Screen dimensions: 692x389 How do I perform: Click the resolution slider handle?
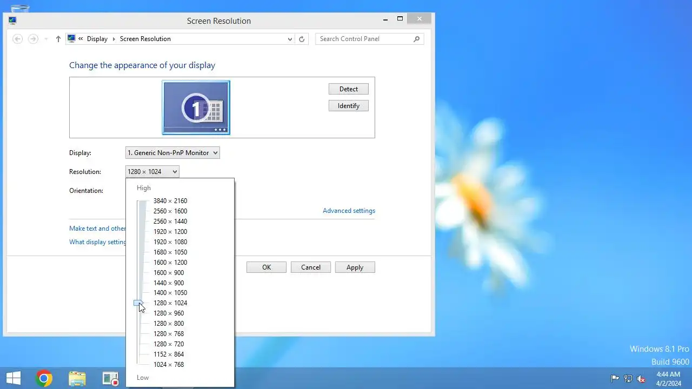coord(139,303)
